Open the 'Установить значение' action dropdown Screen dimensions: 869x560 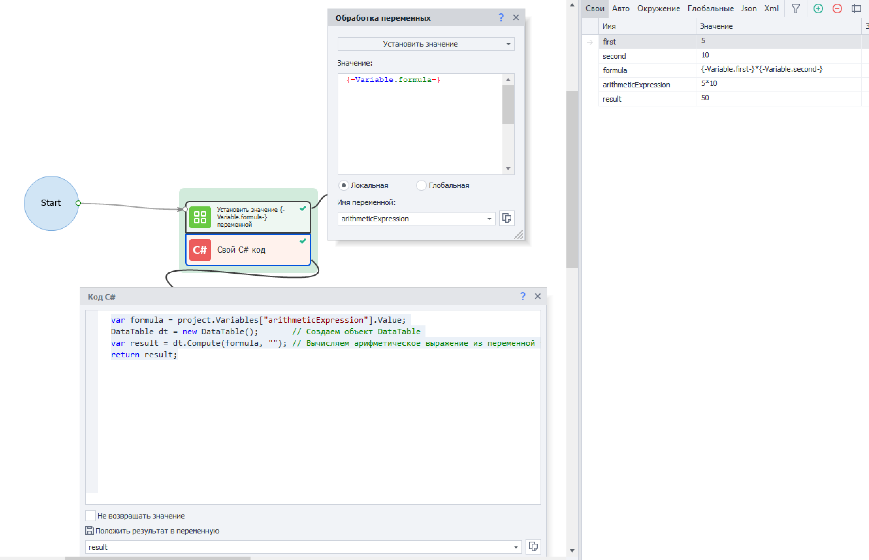(x=425, y=44)
